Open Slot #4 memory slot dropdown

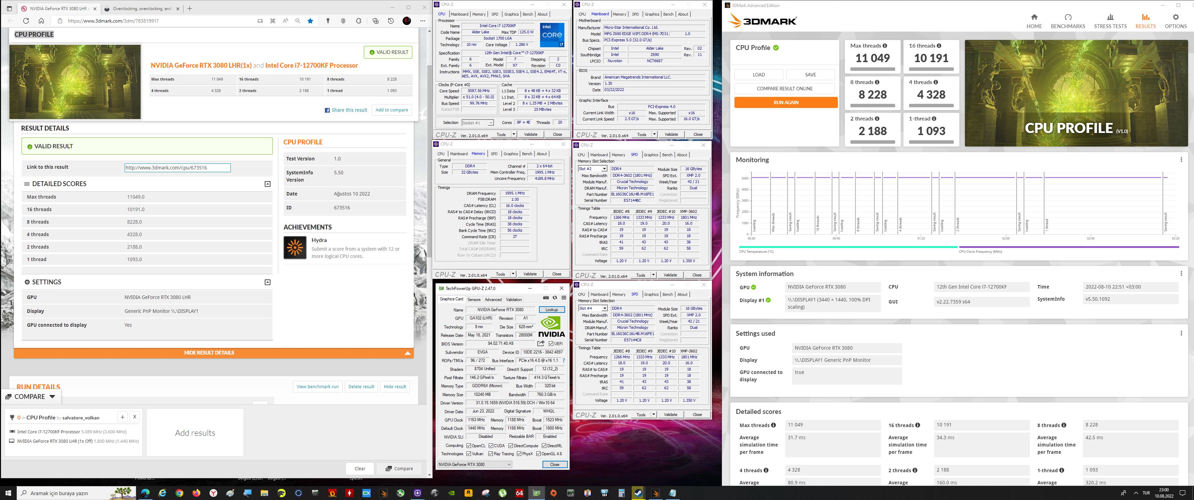click(592, 308)
